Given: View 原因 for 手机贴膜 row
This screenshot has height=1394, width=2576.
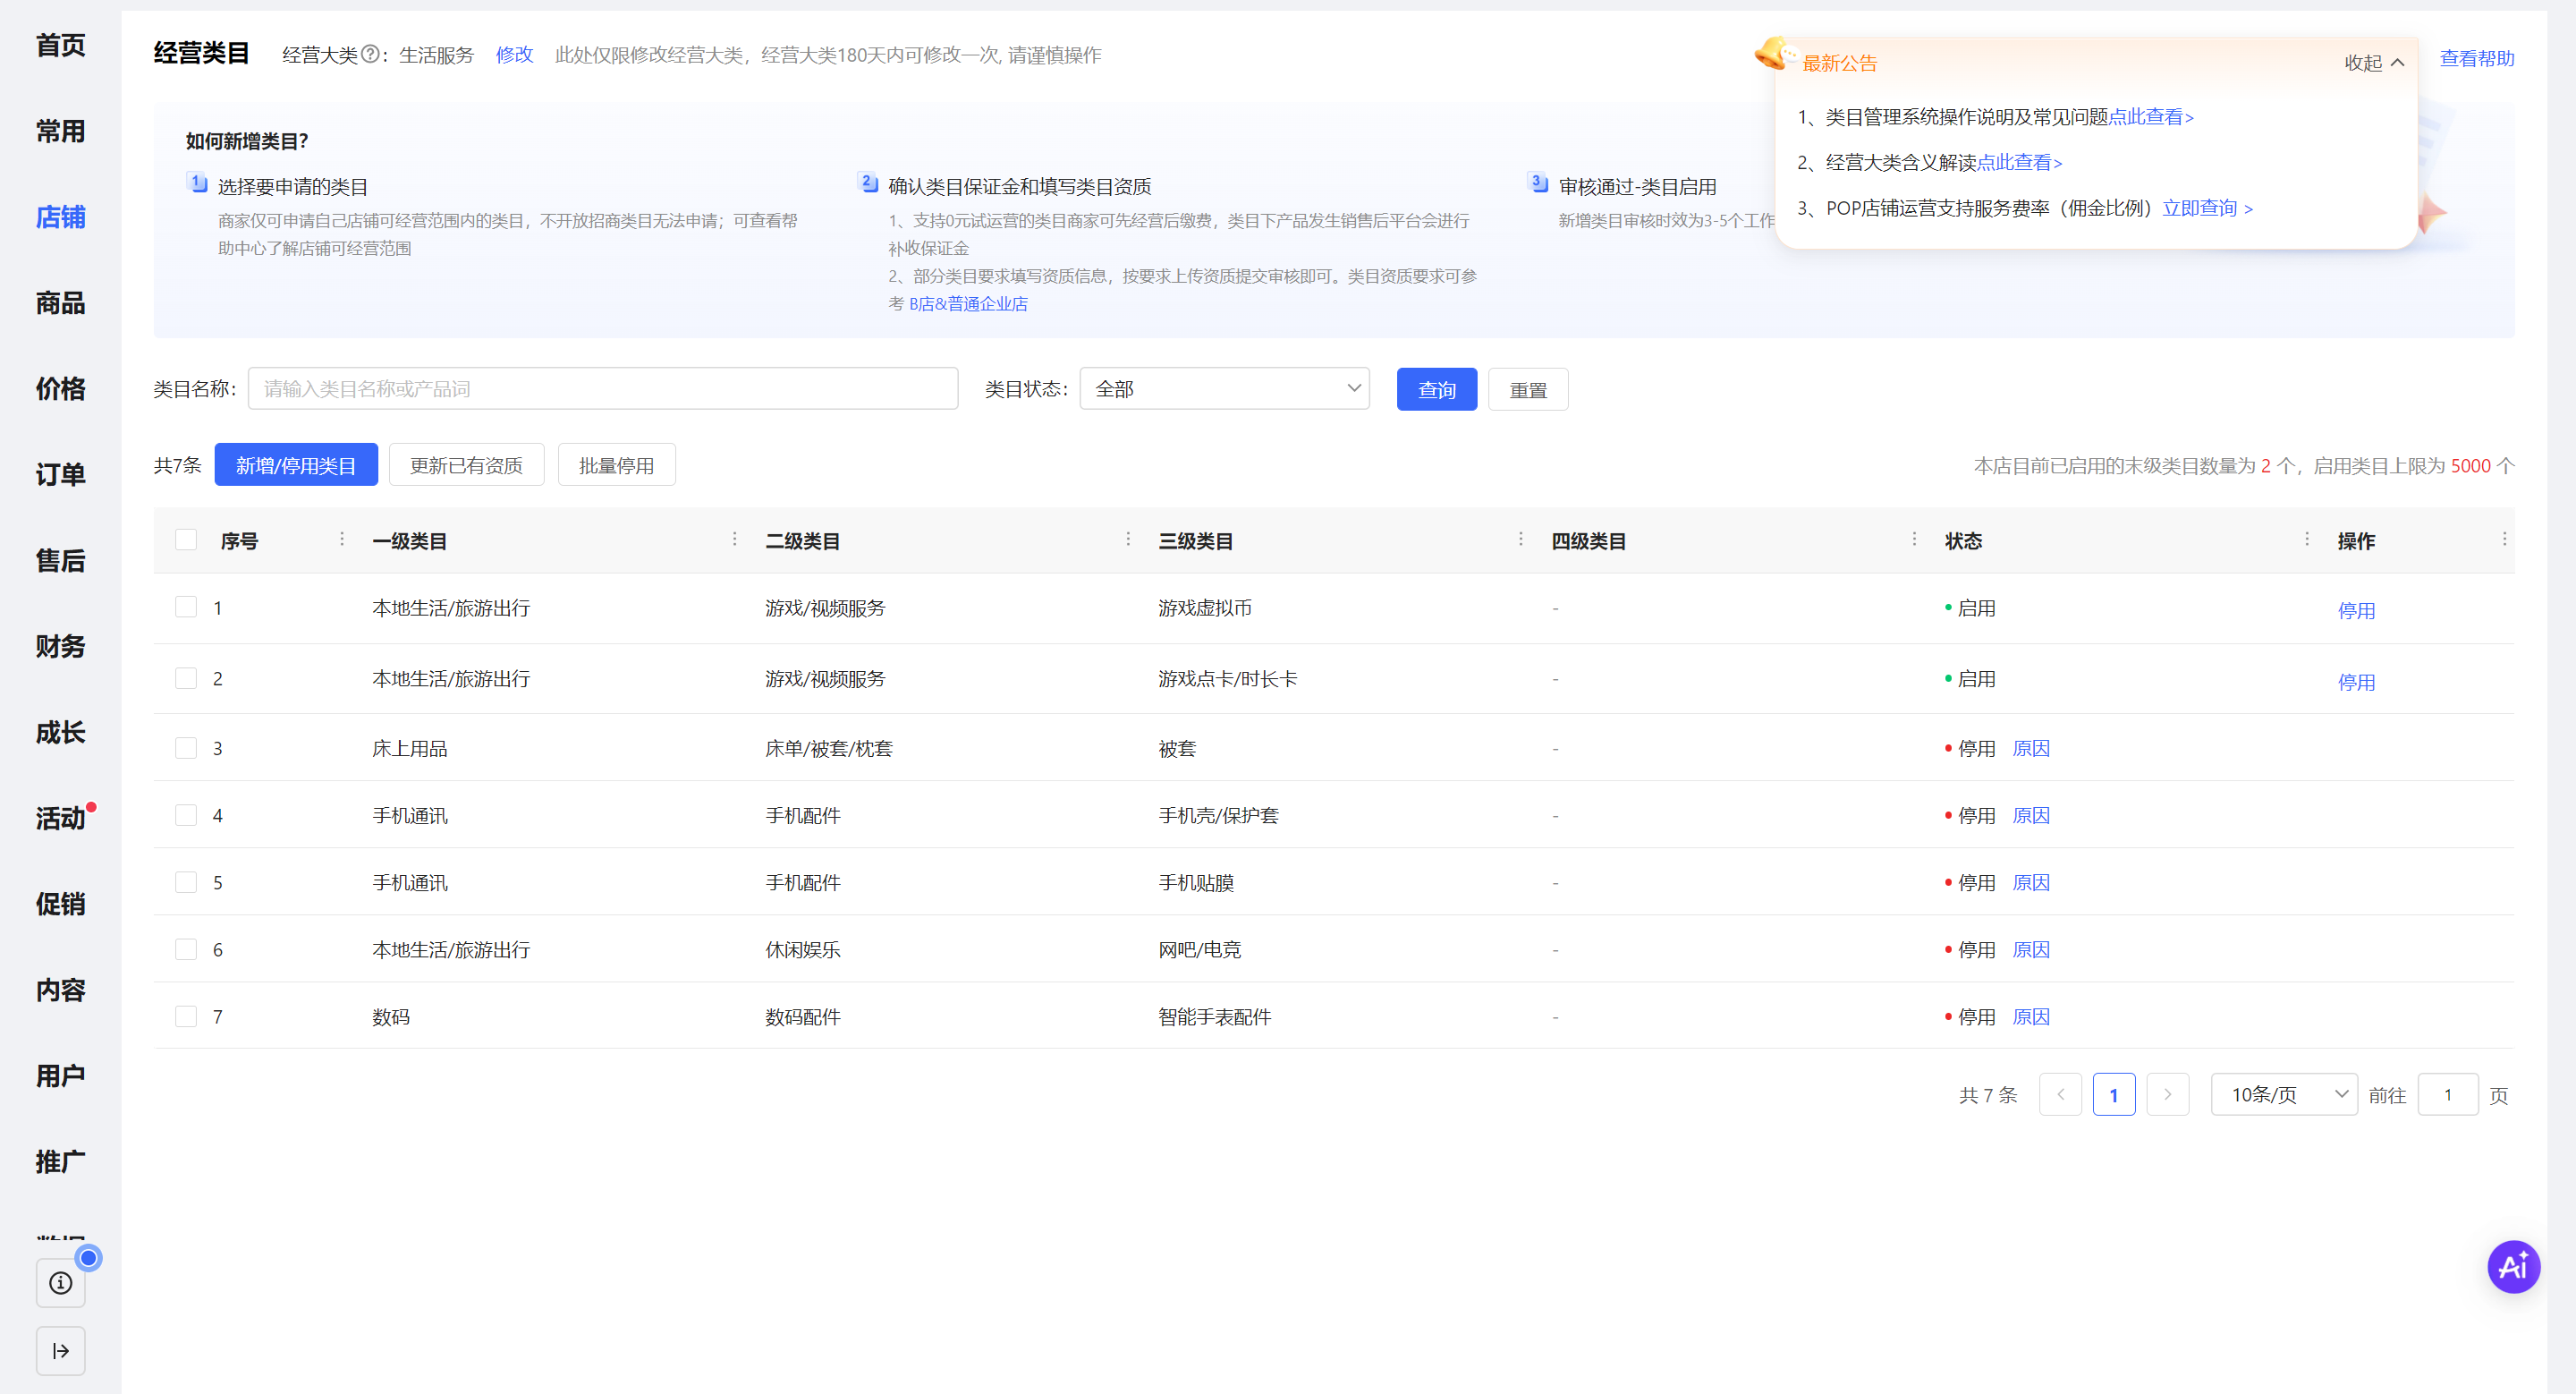Looking at the screenshot, I should [x=2030, y=882].
